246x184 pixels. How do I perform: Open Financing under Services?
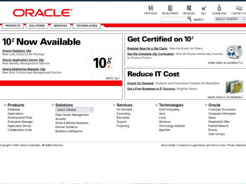[x=123, y=126]
